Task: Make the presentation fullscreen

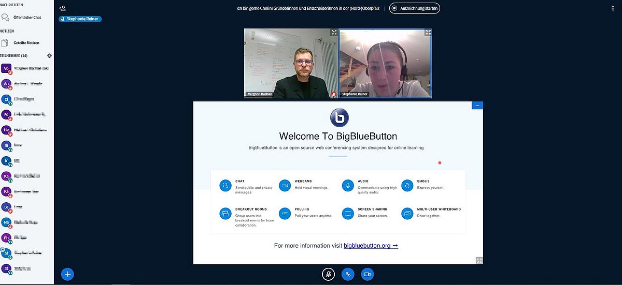Action: click(x=479, y=260)
